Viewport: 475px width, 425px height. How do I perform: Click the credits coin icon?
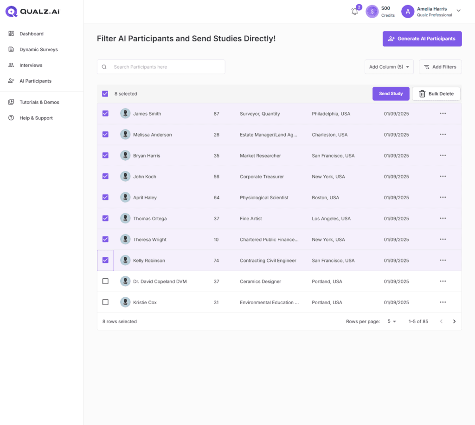pos(372,12)
